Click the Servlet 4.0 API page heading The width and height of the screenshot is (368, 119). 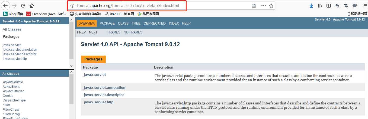(x=130, y=45)
